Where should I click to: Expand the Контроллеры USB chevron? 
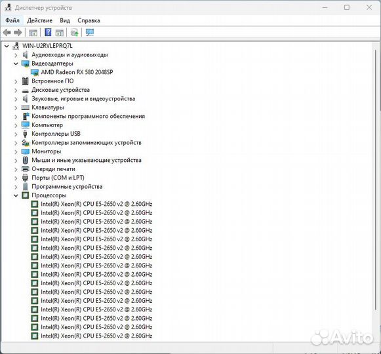coord(16,134)
